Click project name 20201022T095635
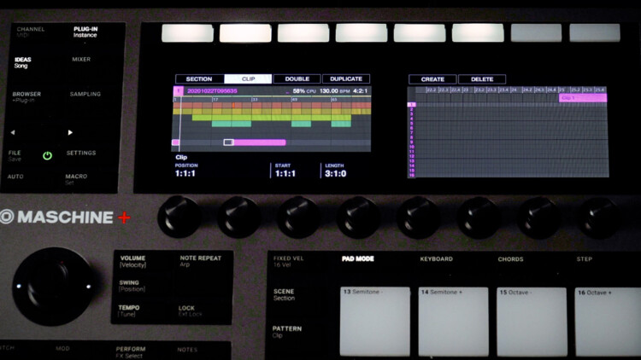Screen dimensions: 641x360 click(212, 90)
